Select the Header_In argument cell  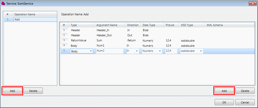(x=103, y=30)
